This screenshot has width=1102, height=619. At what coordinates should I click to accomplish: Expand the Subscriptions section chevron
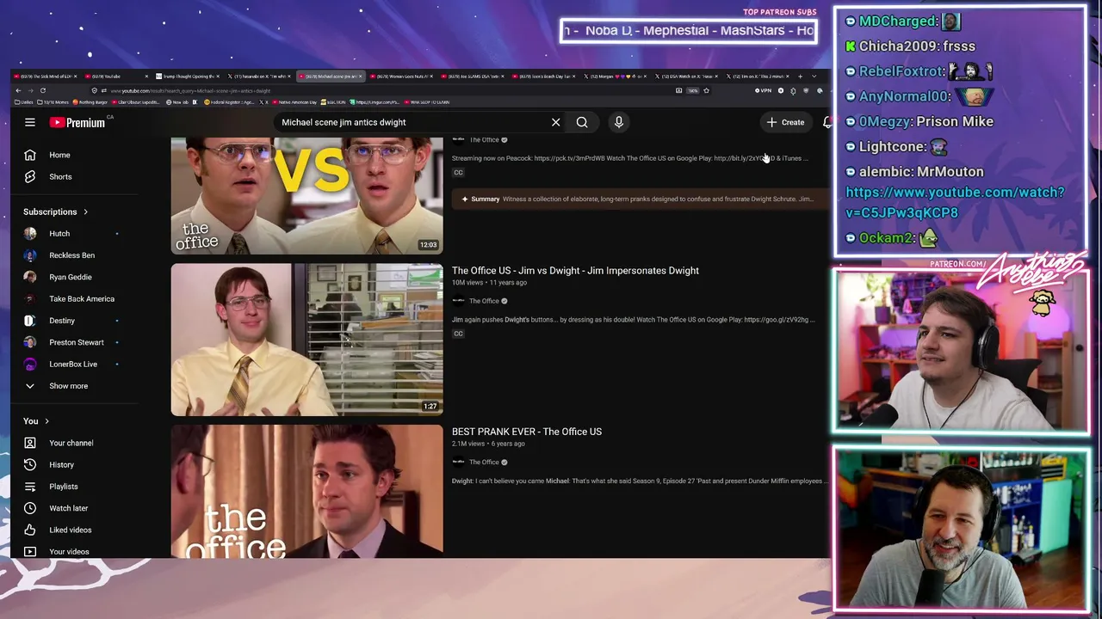pyautogui.click(x=85, y=211)
